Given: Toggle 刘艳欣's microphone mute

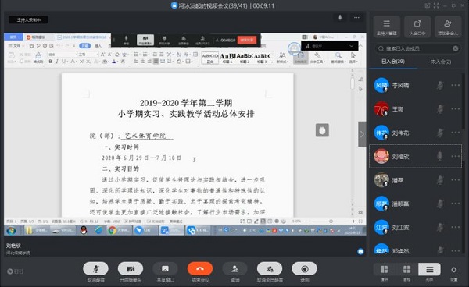Looking at the screenshot, I should pos(439,156).
